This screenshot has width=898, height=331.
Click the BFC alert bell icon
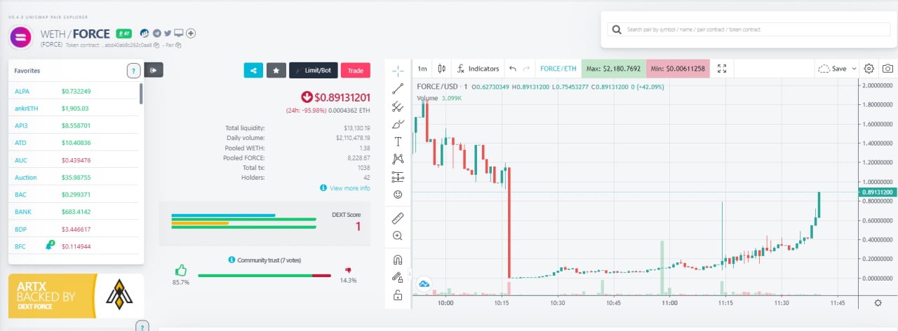[51, 245]
